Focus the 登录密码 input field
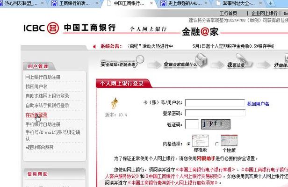Image resolution: width=288 pixels, height=187 pixels. click(x=215, y=113)
